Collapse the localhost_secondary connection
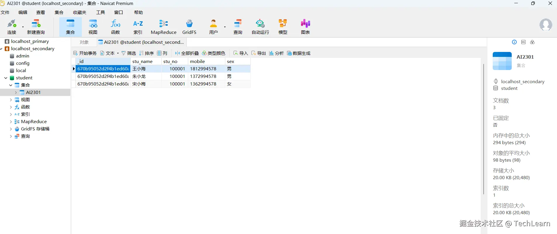Viewport: 557px width, 234px height. click(2, 49)
